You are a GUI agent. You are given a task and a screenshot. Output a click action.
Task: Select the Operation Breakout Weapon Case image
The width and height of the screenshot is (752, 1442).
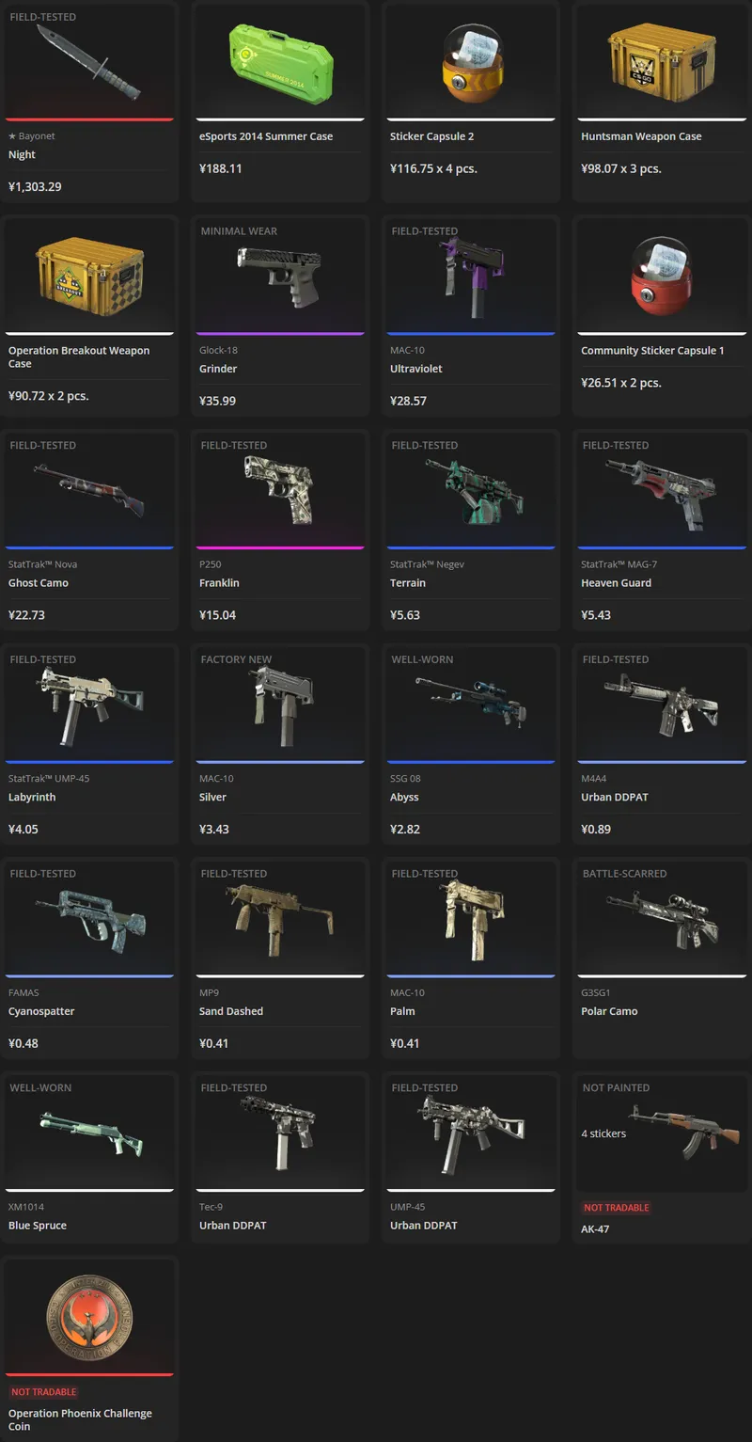[89, 276]
